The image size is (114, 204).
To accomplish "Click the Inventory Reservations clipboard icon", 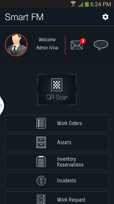I will click(41, 161).
